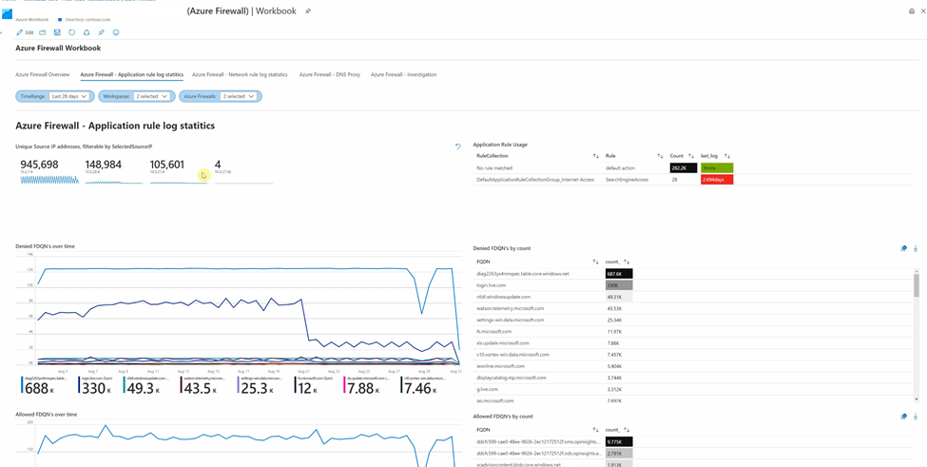Click the 9.775K cell in the Allowed FQDN's table
Screen dimensions: 927x467
pos(619,441)
